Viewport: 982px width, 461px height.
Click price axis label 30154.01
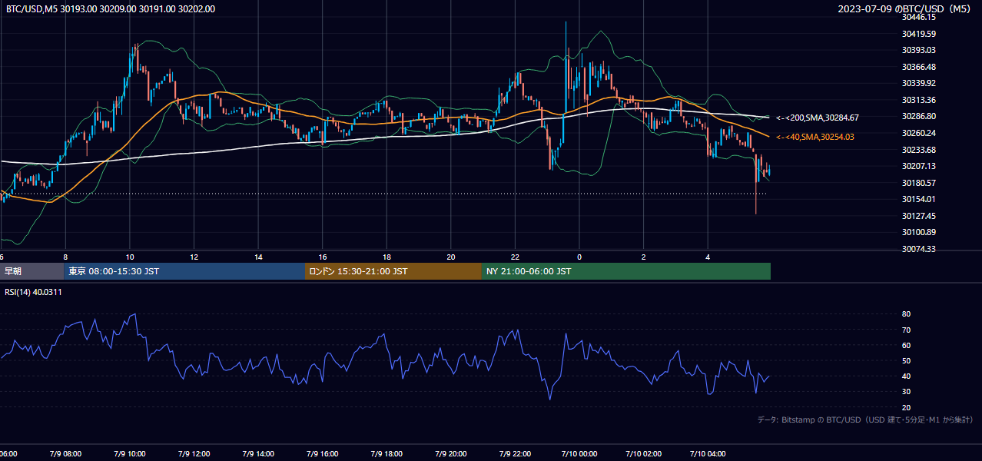(x=918, y=199)
